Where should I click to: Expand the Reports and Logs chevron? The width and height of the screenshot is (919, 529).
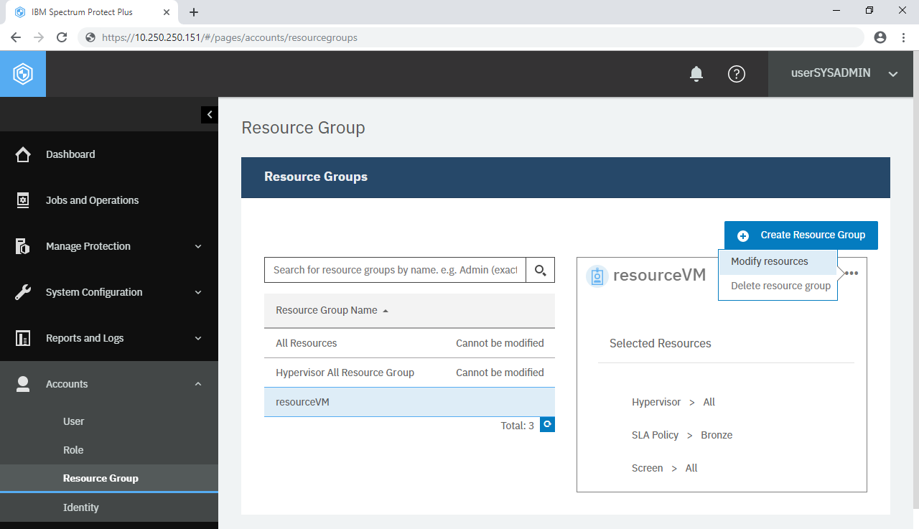click(x=198, y=338)
